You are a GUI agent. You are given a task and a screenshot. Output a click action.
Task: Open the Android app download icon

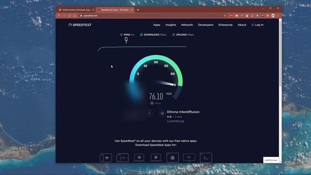click(x=106, y=157)
